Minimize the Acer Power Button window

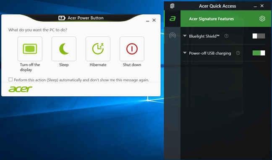[147, 21]
